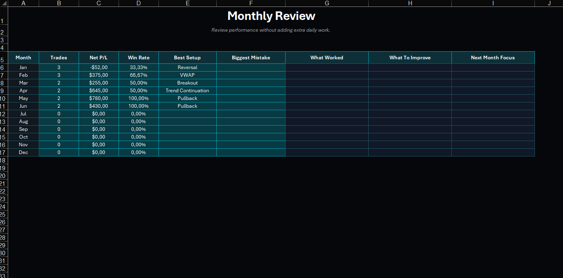Click the $780,00 Net P/L cell
Viewport: 563px width, 278px height.
coord(99,98)
